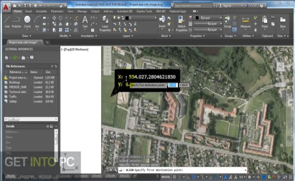Click the highlighted dynamic input distance field
Viewport: 295px width, 181px height.
point(172,85)
